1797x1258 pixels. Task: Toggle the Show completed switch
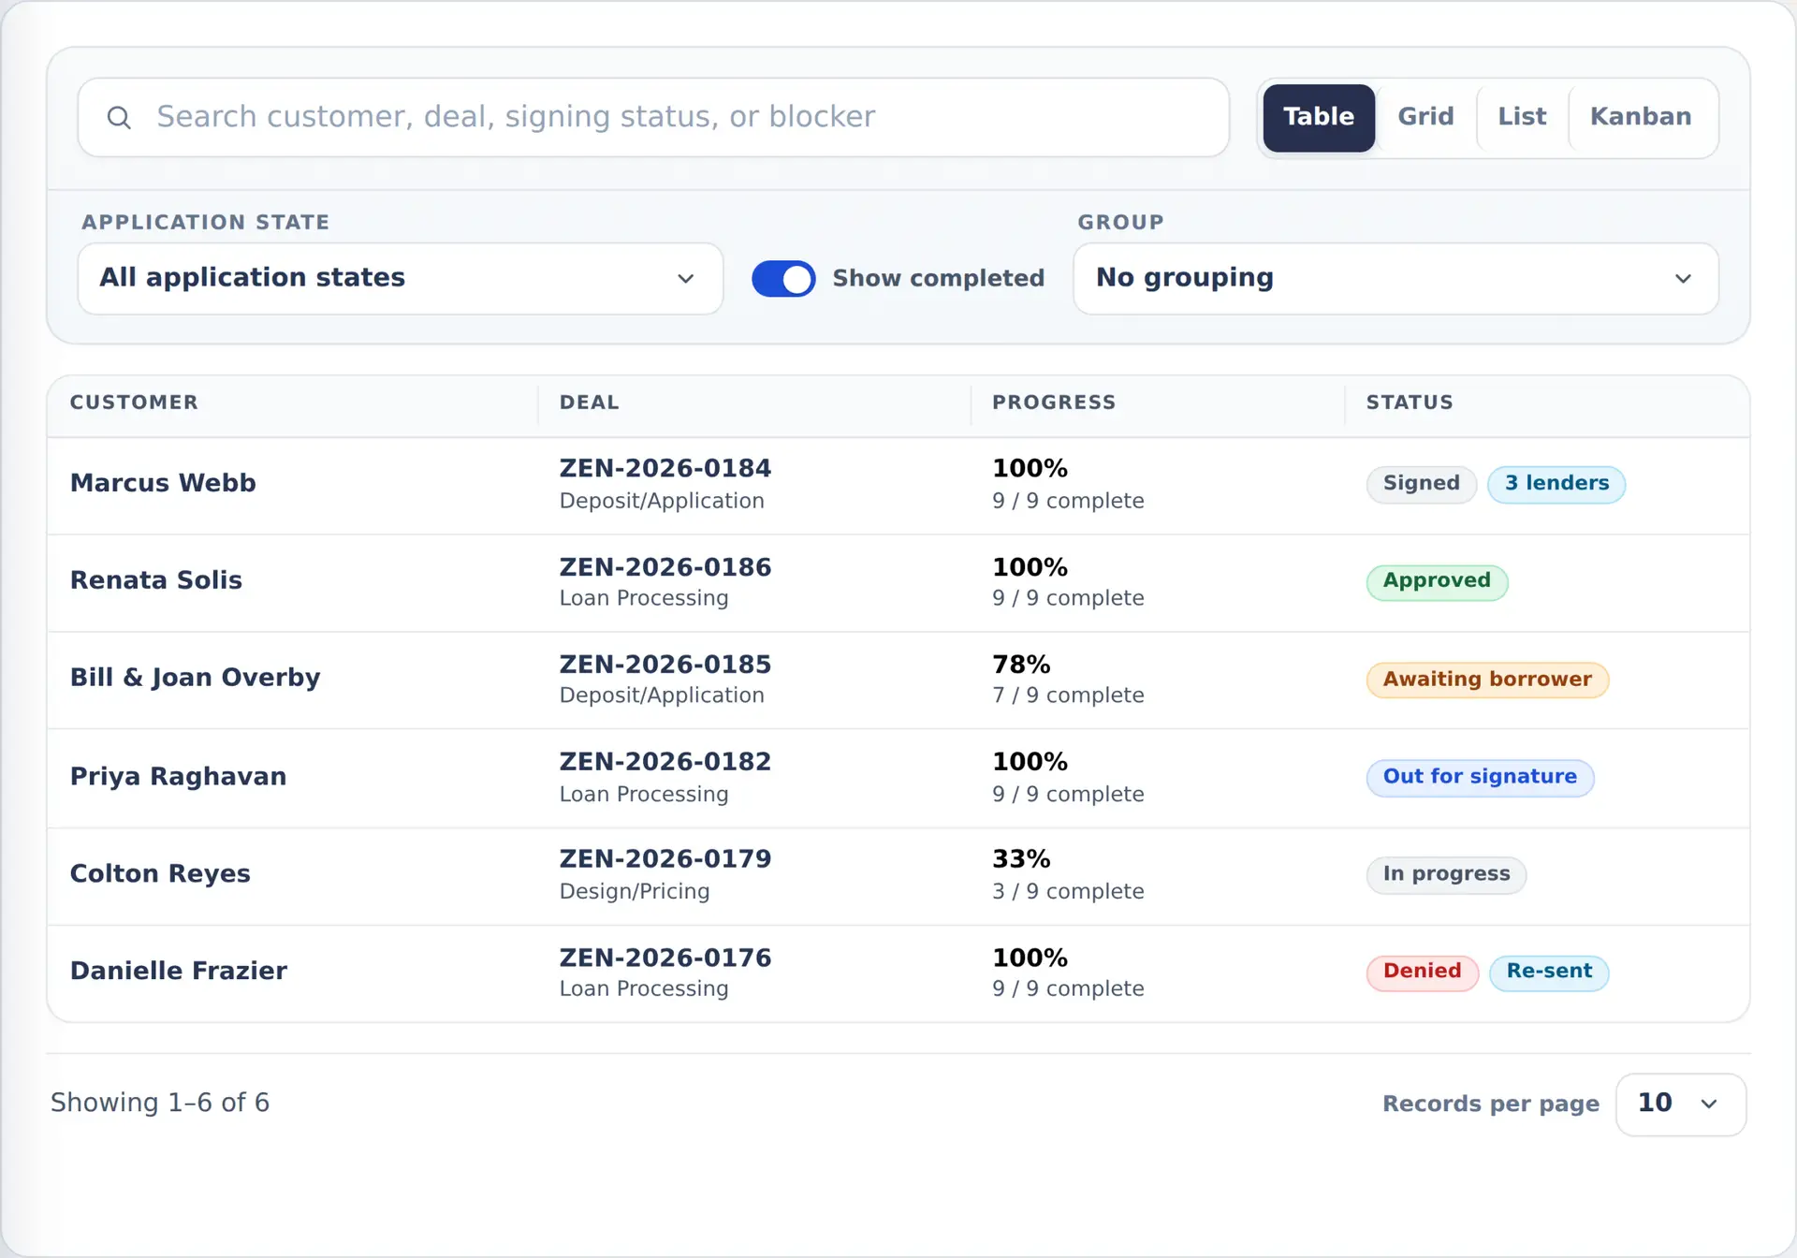[x=783, y=278]
